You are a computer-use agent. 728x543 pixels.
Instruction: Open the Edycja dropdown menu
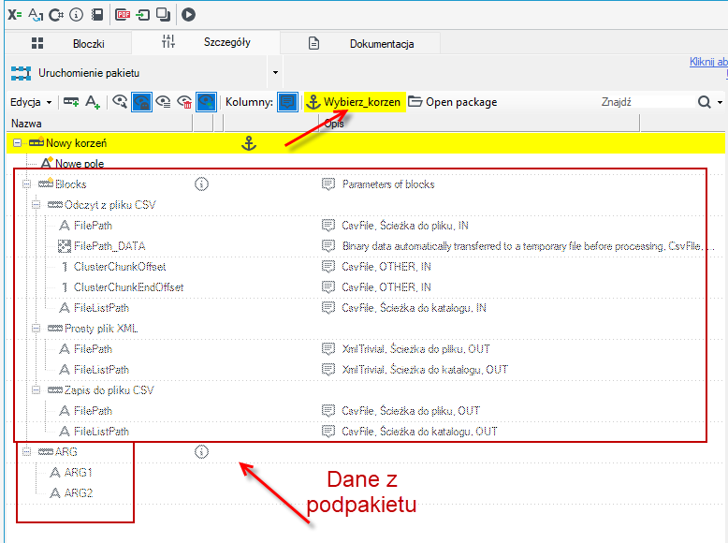[x=31, y=102]
